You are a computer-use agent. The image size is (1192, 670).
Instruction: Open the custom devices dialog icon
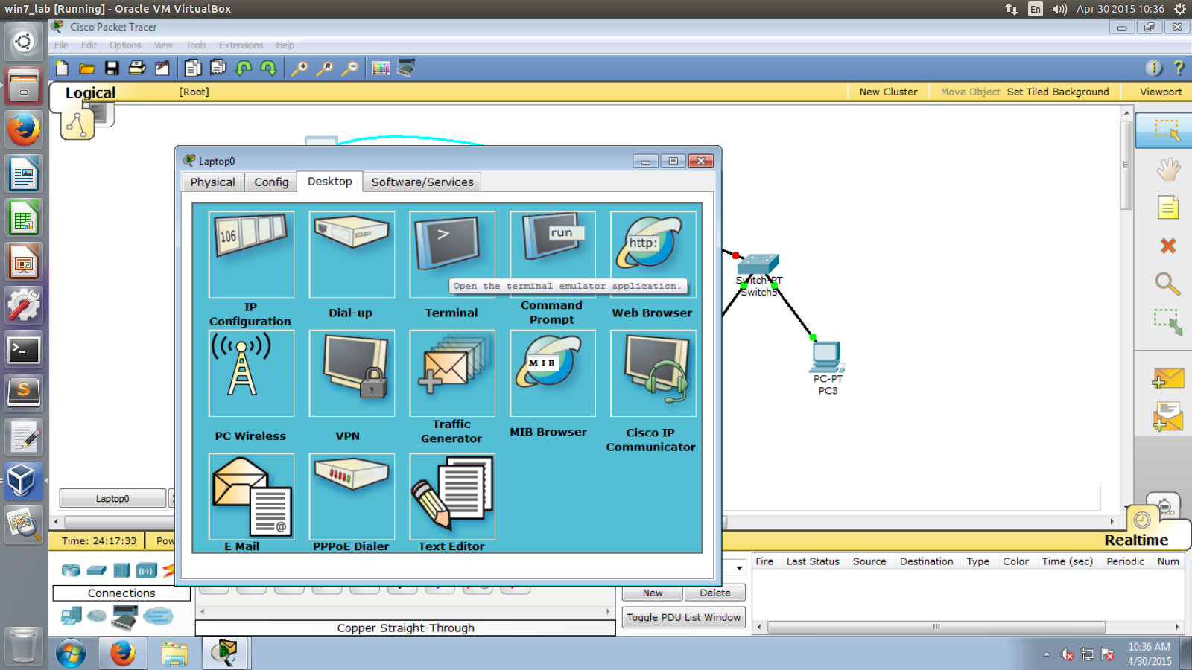pos(406,68)
